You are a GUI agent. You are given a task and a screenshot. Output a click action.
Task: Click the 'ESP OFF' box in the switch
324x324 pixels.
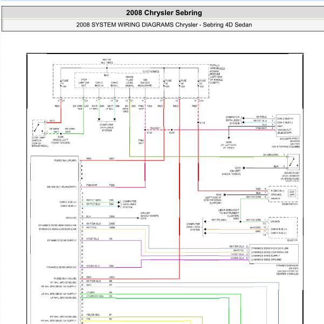click(x=292, y=193)
